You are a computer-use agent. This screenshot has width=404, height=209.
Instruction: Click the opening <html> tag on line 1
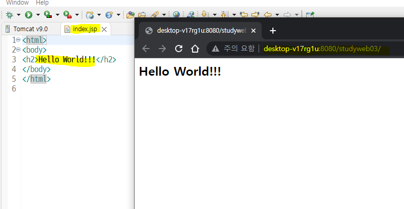coord(34,40)
